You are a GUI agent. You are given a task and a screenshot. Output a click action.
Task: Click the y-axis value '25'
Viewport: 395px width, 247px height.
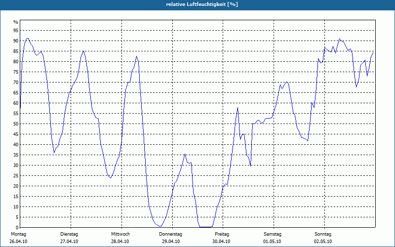click(x=16, y=176)
